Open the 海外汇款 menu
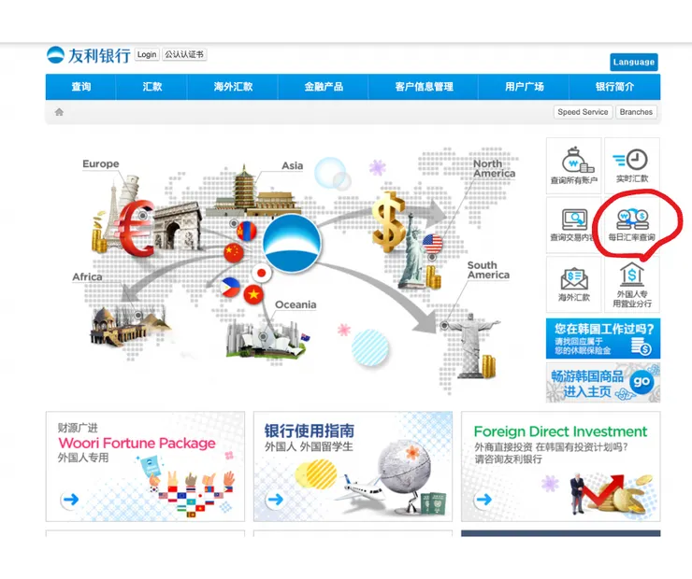 (x=233, y=87)
